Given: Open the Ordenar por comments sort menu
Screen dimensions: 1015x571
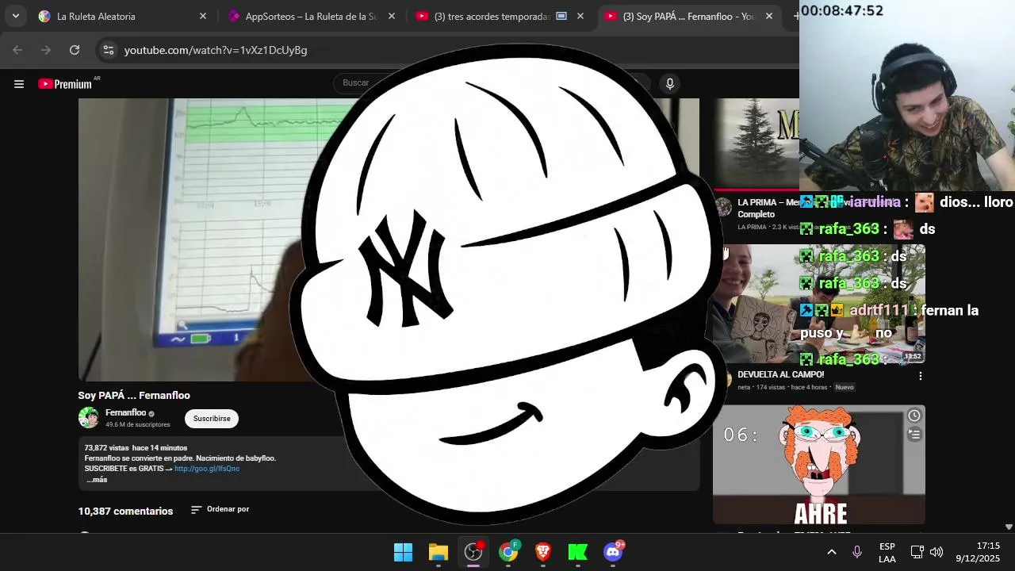Looking at the screenshot, I should click(x=220, y=510).
